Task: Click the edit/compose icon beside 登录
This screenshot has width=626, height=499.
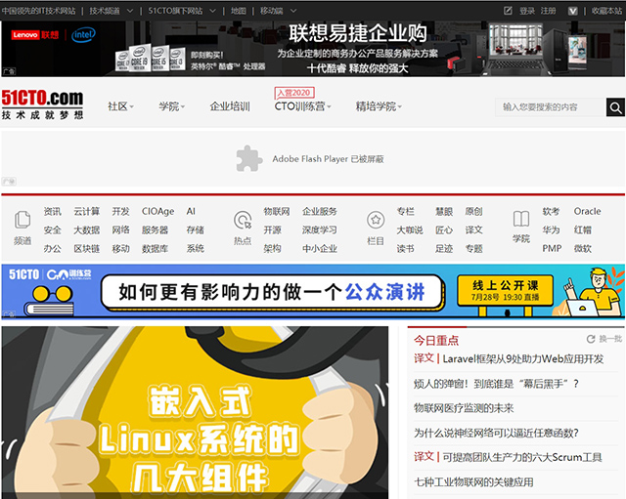Action: [508, 11]
